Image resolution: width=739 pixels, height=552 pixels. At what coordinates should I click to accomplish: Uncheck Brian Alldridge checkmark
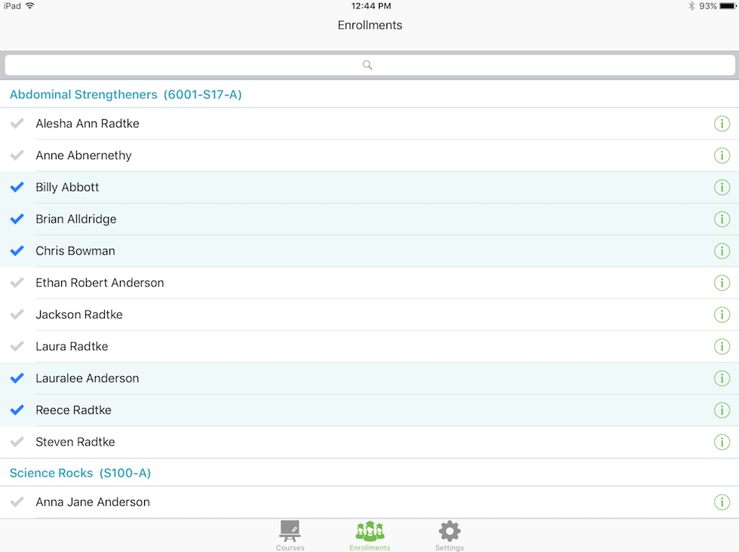click(x=17, y=219)
